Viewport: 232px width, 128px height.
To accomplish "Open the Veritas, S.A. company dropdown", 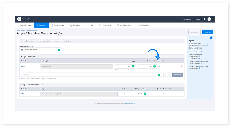I will [x=27, y=19].
